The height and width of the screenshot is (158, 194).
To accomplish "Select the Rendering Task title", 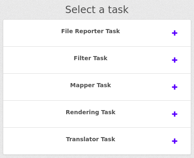I will 90,112.
